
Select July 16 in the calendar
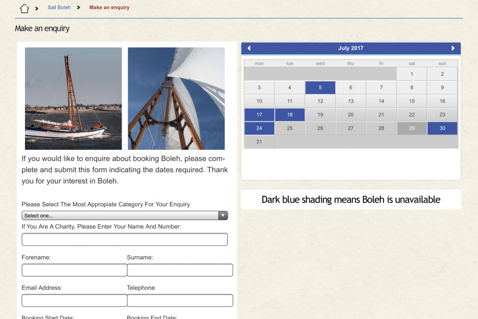tap(442, 101)
